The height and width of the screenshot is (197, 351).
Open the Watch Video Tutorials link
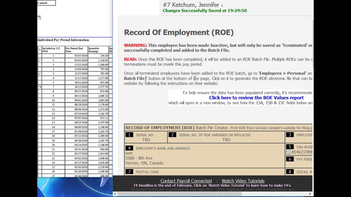(x=243, y=181)
